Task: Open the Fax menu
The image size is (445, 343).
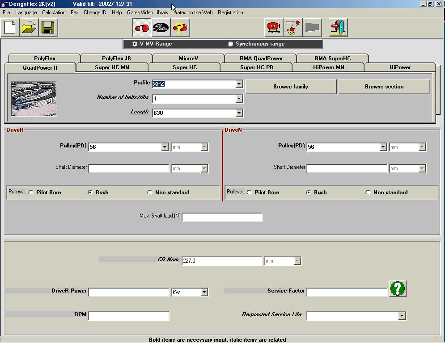Action: 74,13
